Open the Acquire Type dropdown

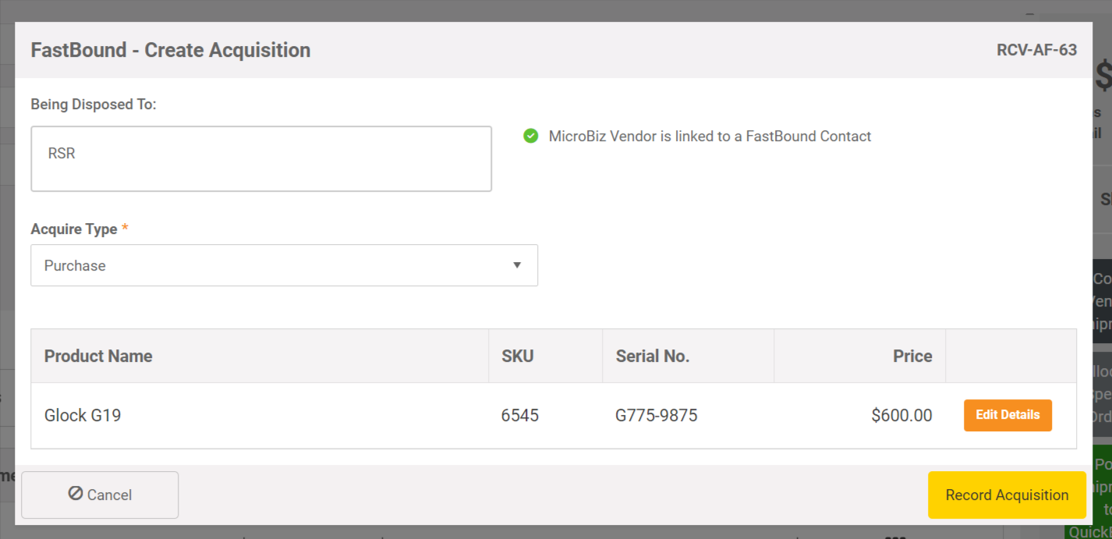click(x=284, y=265)
